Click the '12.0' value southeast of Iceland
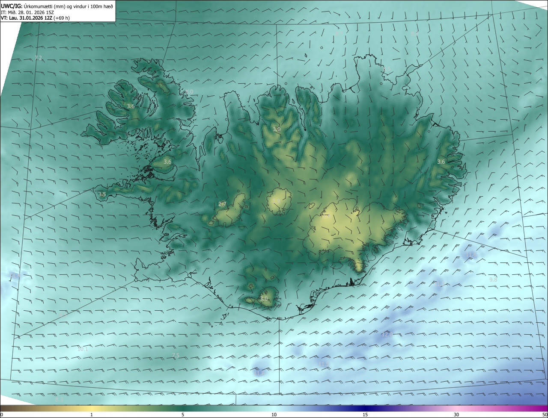Screen dimensions: 548x418 (x=387, y=334)
